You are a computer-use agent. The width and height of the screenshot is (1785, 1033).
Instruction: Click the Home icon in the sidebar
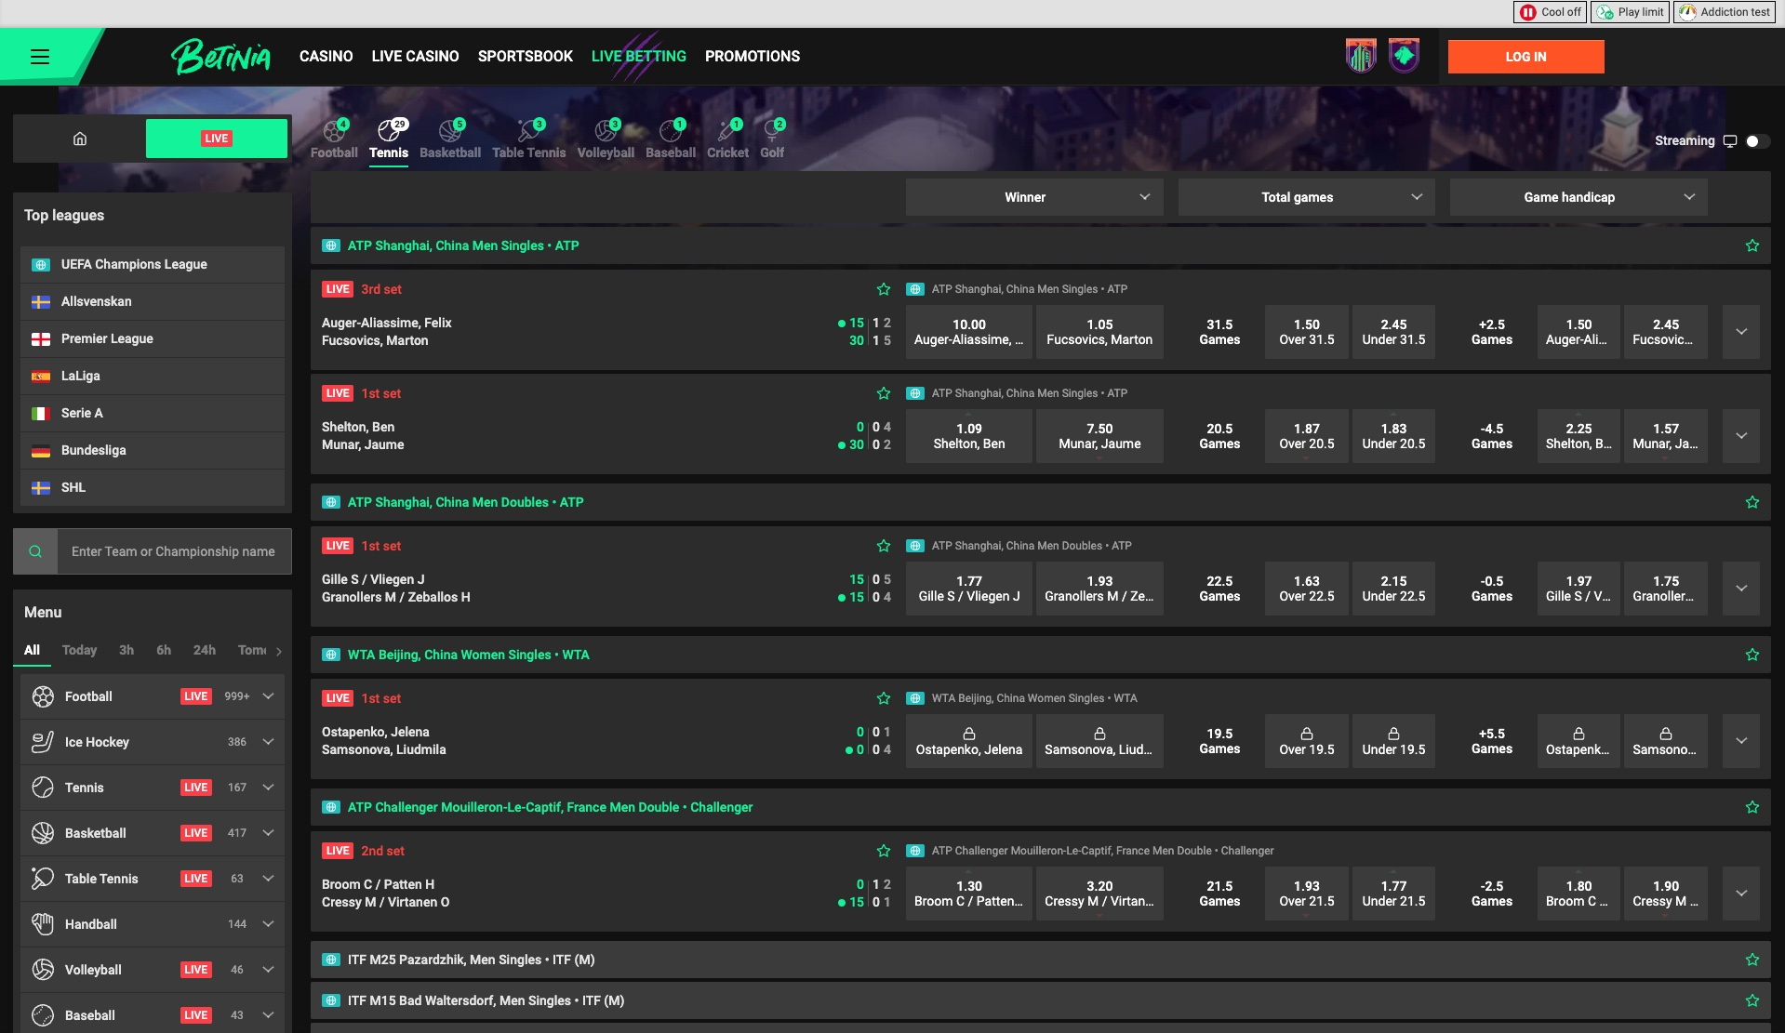(80, 138)
